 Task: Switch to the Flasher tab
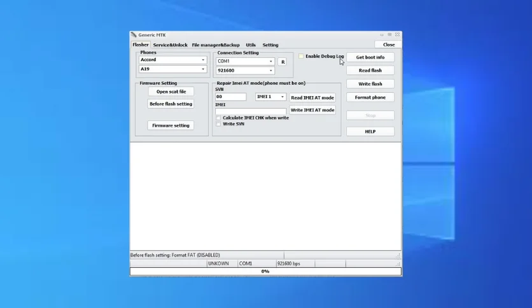click(x=141, y=45)
